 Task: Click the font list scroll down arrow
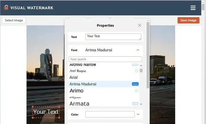[141, 104]
